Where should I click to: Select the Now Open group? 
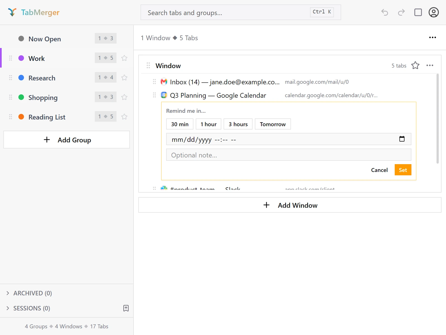(x=67, y=39)
